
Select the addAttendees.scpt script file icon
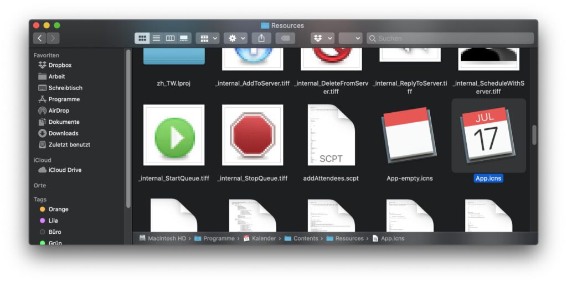click(x=331, y=135)
